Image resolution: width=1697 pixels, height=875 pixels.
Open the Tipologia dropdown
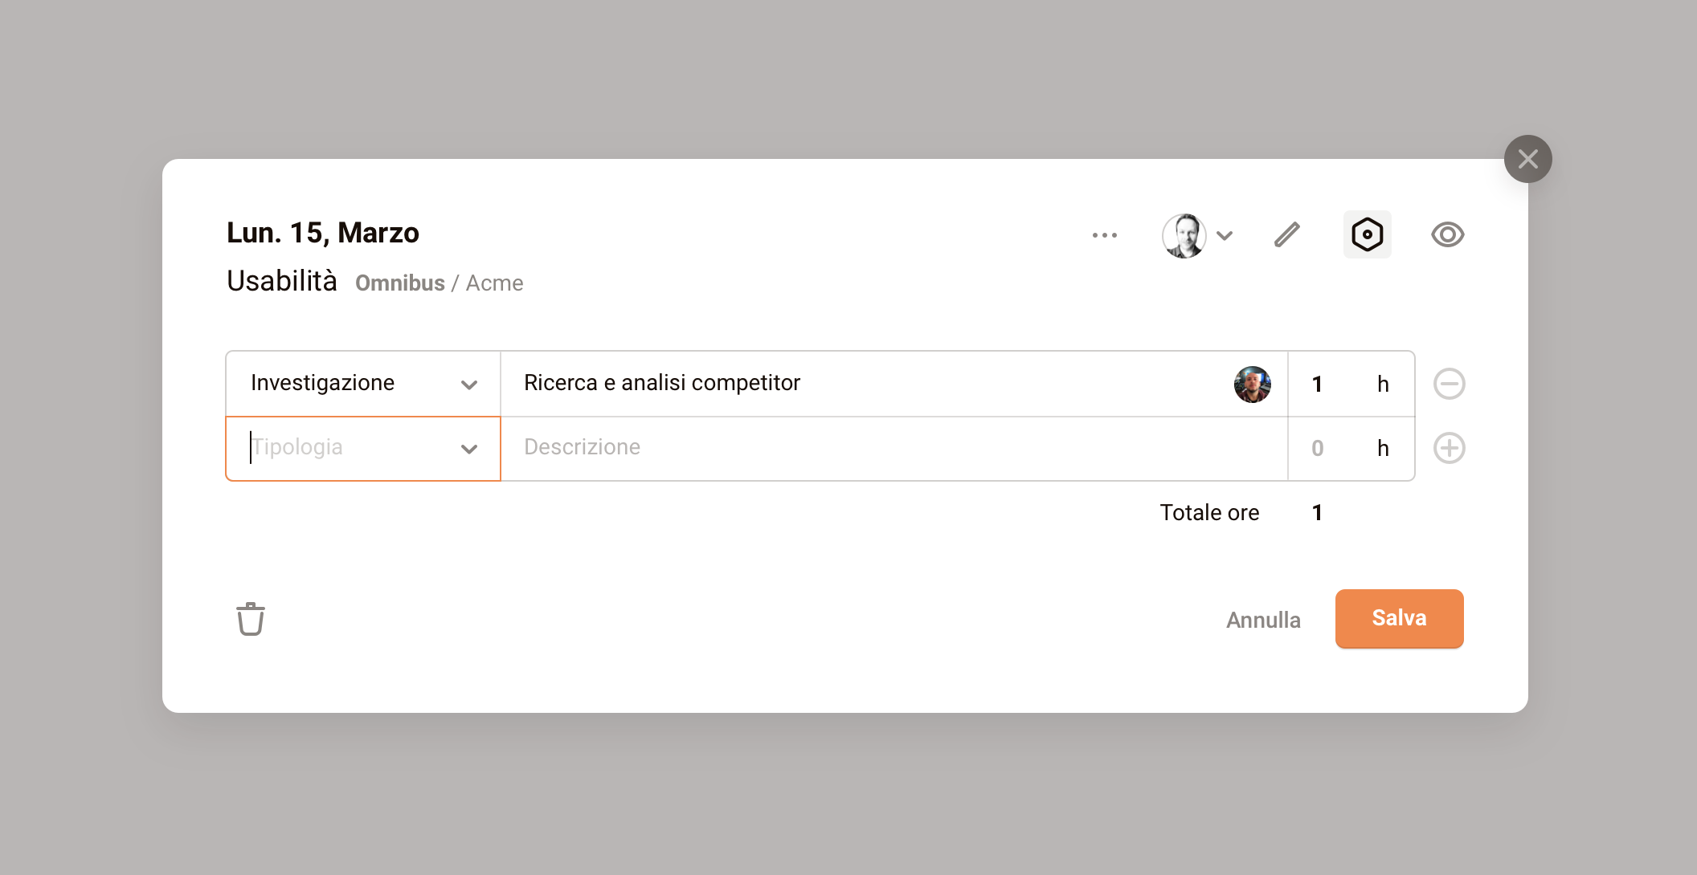tap(468, 449)
